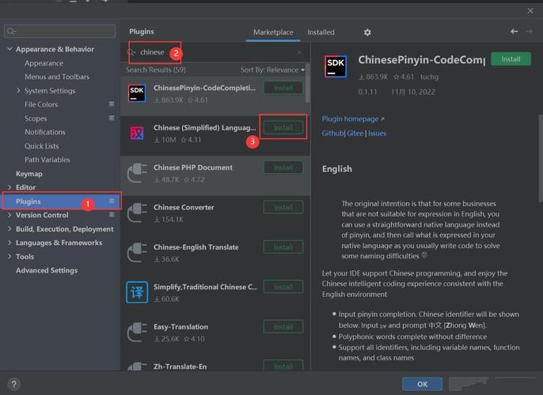Open Scopes settings
543x395 pixels.
36,118
